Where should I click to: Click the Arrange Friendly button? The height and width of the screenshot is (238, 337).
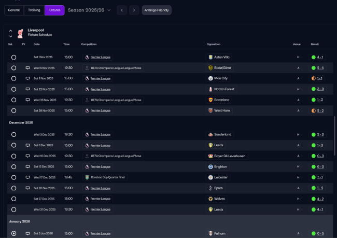pos(157,10)
